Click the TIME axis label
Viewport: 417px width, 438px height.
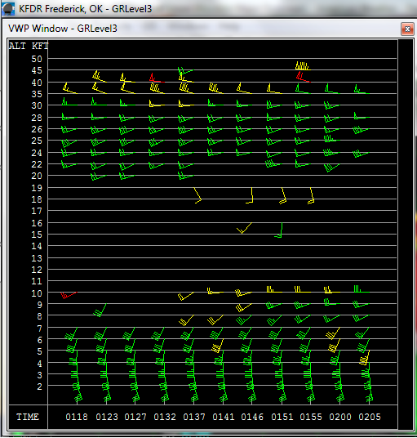(x=28, y=417)
